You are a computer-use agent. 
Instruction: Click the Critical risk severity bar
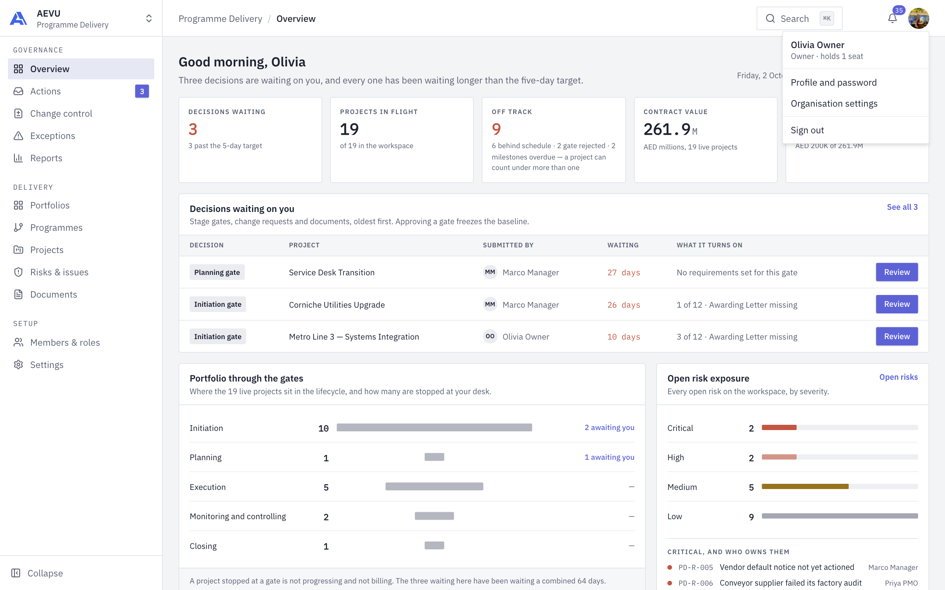click(x=840, y=427)
